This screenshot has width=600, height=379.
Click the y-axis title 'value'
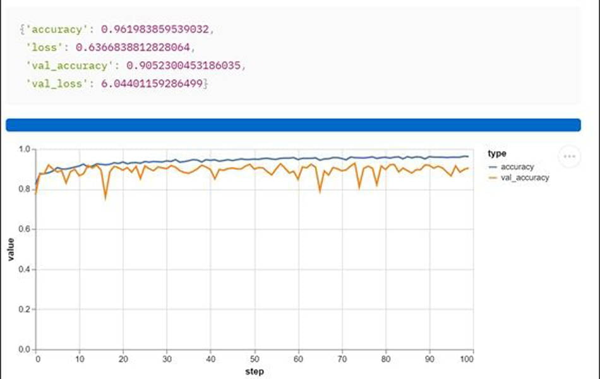coord(11,250)
